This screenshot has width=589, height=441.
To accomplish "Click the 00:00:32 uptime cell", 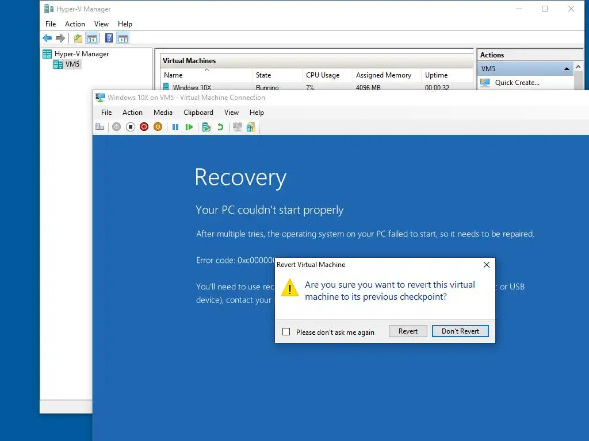I will click(x=437, y=87).
